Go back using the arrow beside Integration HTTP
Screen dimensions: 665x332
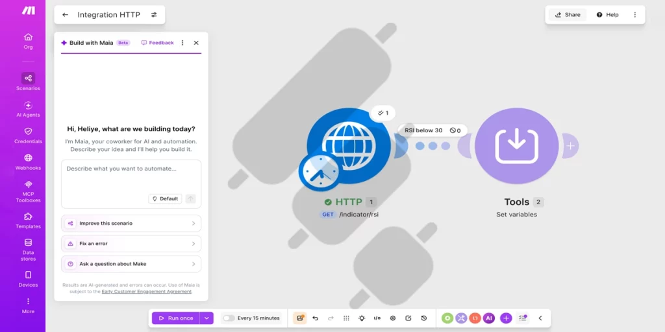66,15
